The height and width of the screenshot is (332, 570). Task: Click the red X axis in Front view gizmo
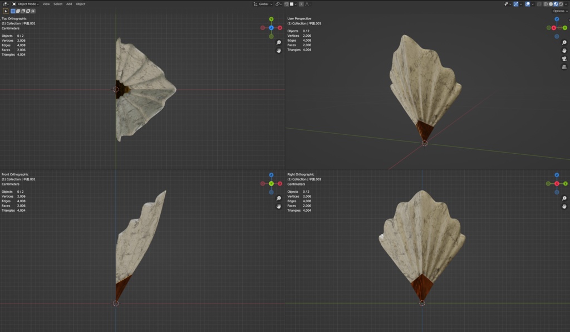280,184
